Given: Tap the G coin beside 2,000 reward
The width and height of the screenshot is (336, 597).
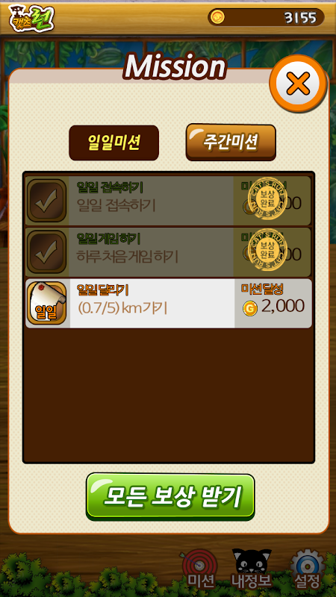Looking at the screenshot, I should pyautogui.click(x=249, y=308).
